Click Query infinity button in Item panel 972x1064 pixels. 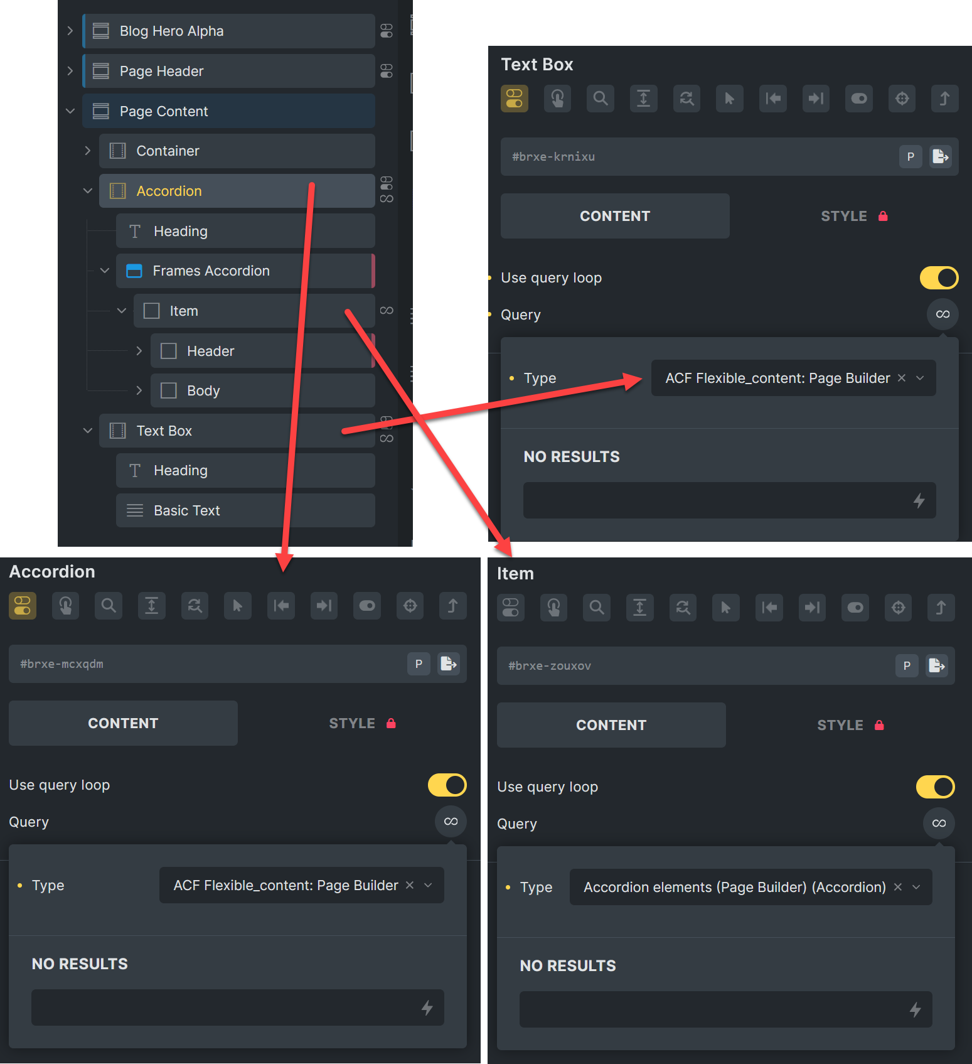(x=939, y=823)
